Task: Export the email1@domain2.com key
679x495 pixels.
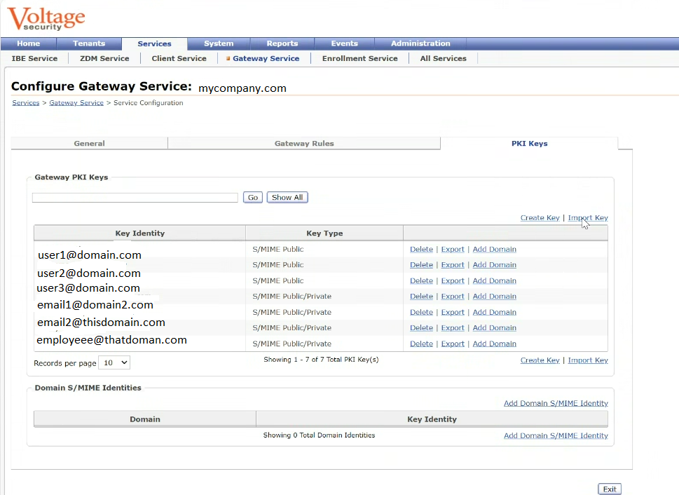Action: [453, 297]
